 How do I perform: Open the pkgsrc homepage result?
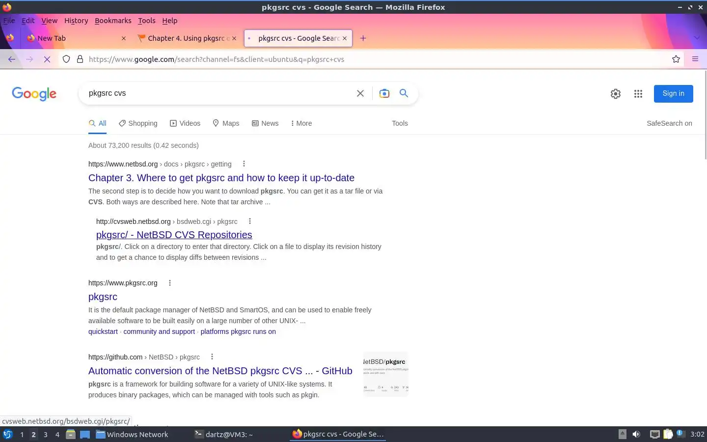pos(103,297)
